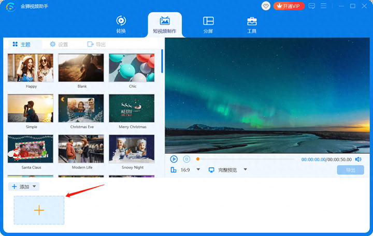Click the Merry Christmas label text
The width and height of the screenshot is (373, 236).
(x=133, y=127)
